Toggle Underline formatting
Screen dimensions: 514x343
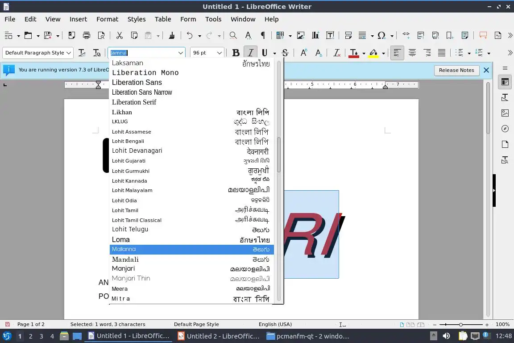265,53
